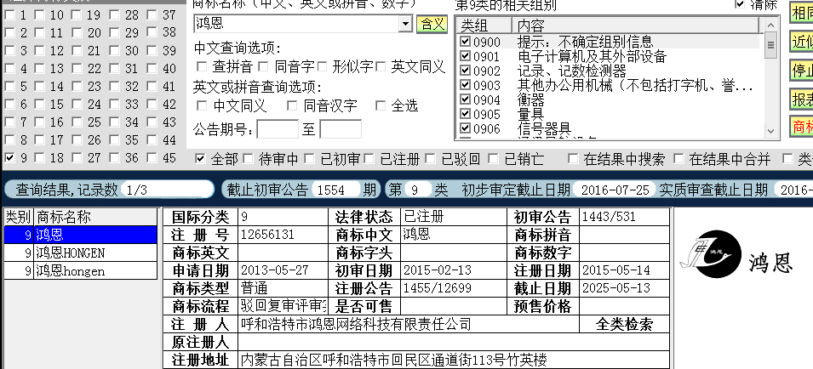
Task: Click the registration number 12656131 cell
Action: pyautogui.click(x=283, y=235)
